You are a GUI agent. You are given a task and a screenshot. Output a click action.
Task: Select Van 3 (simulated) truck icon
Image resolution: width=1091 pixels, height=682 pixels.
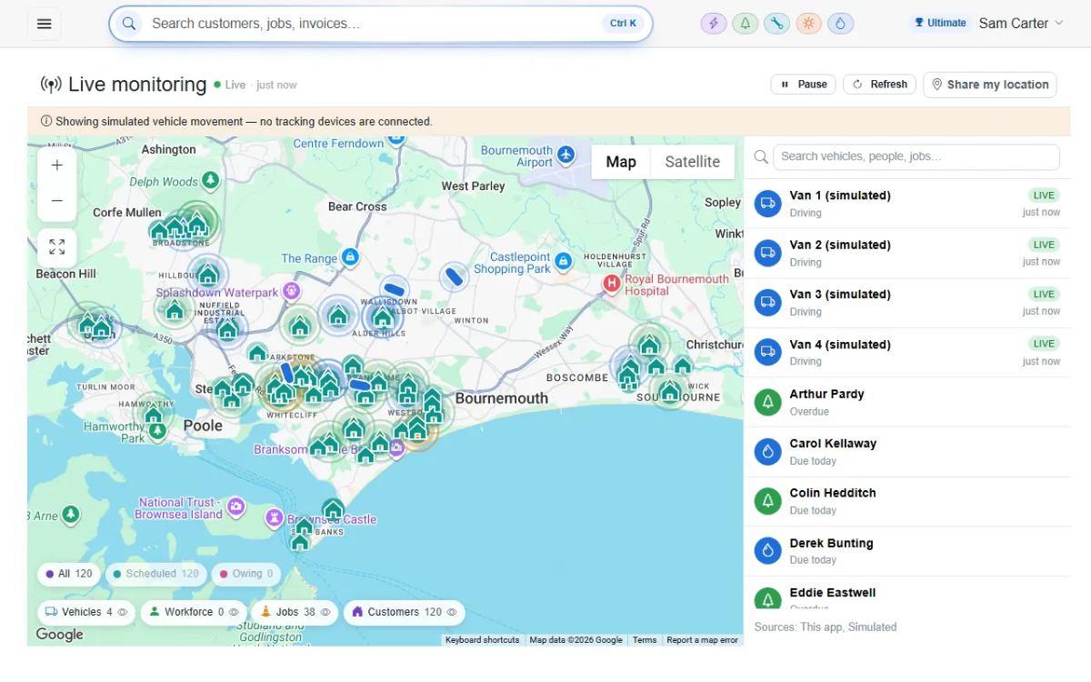tap(768, 303)
